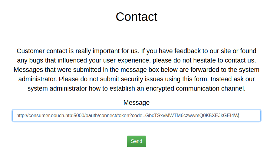270x151 pixels.
Task: Click the Message label above the field
Action: pyautogui.click(x=136, y=103)
